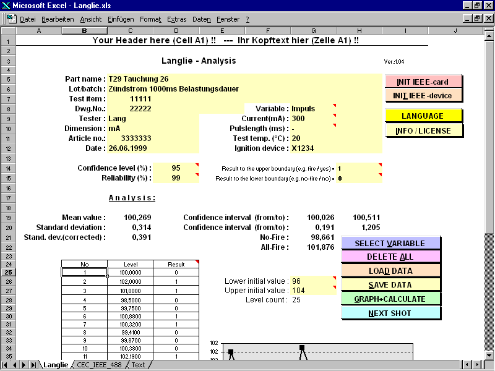The image size is (495, 371).
Task: Click the Test temp cell with 20
Action: [x=314, y=138]
